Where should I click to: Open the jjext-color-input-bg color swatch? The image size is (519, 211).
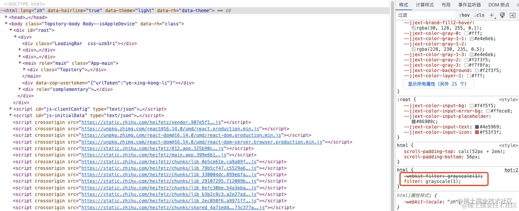coord(472,106)
